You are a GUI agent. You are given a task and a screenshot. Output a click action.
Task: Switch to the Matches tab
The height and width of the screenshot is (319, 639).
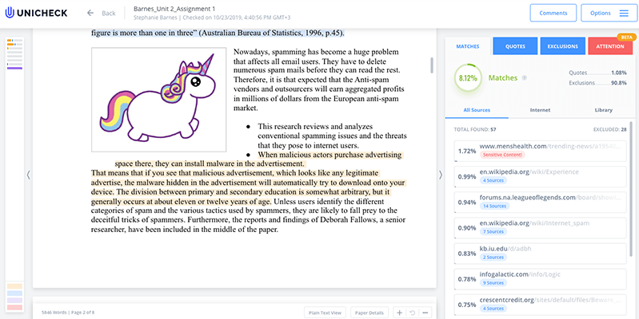(x=467, y=46)
